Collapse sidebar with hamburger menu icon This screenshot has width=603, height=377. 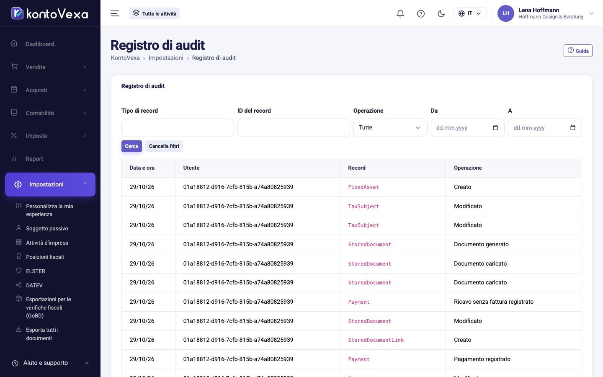115,13
